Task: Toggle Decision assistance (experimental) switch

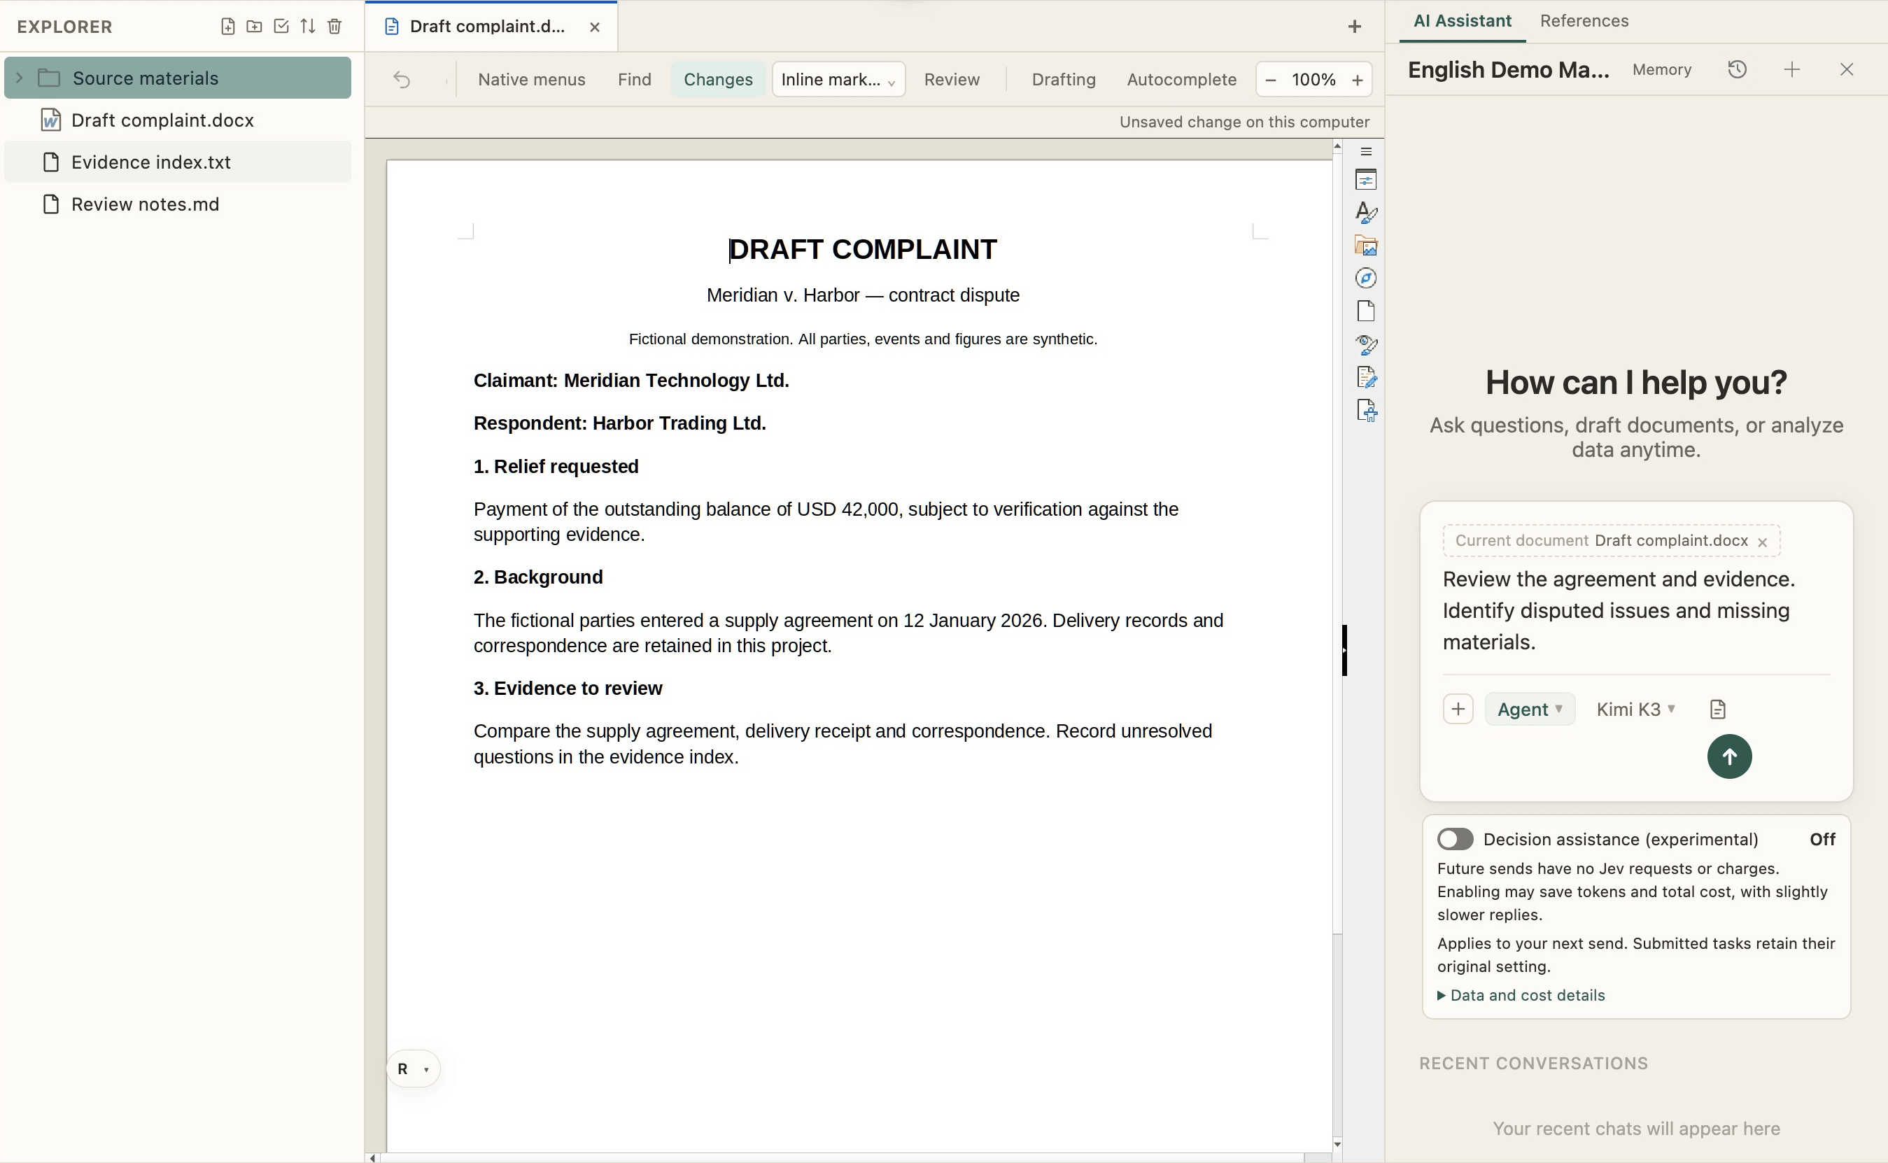Action: [1455, 839]
